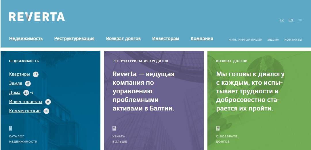This screenshot has height=150, width=311.
Task: Click the 11 badge next to Квартиры
Action: (x=36, y=74)
